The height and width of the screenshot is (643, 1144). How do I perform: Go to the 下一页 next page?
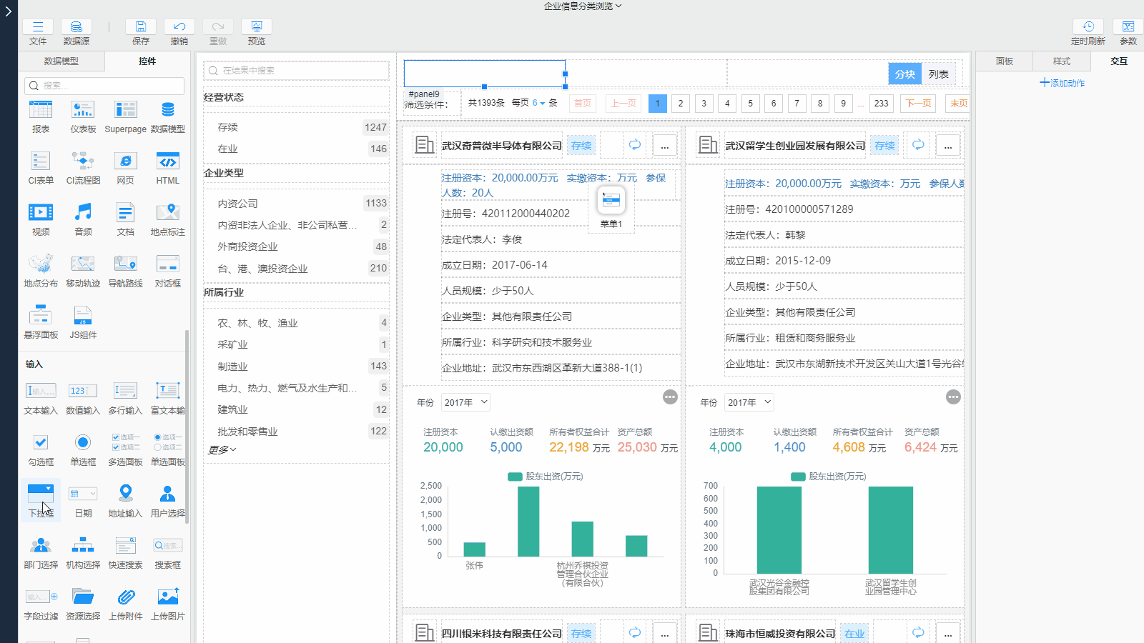[x=918, y=103]
